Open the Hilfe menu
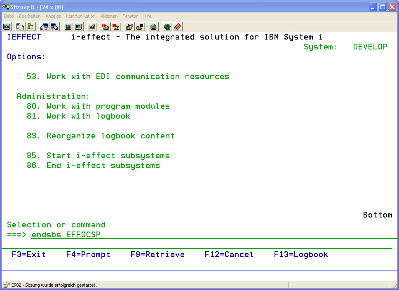 147,16
